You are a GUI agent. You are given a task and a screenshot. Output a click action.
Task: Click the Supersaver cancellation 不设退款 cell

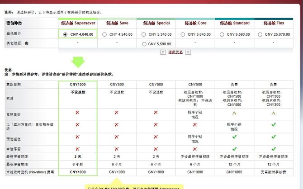78,99
